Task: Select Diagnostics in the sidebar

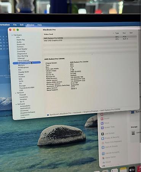Action: tap(22, 54)
